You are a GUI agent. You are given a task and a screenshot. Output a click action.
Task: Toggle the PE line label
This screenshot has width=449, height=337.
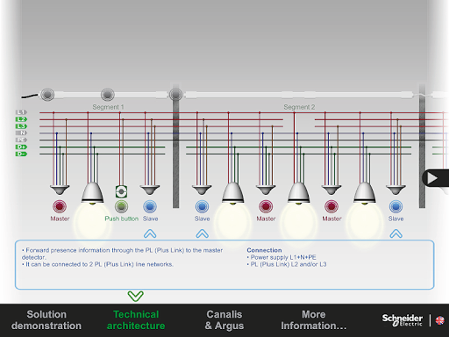coord(21,140)
